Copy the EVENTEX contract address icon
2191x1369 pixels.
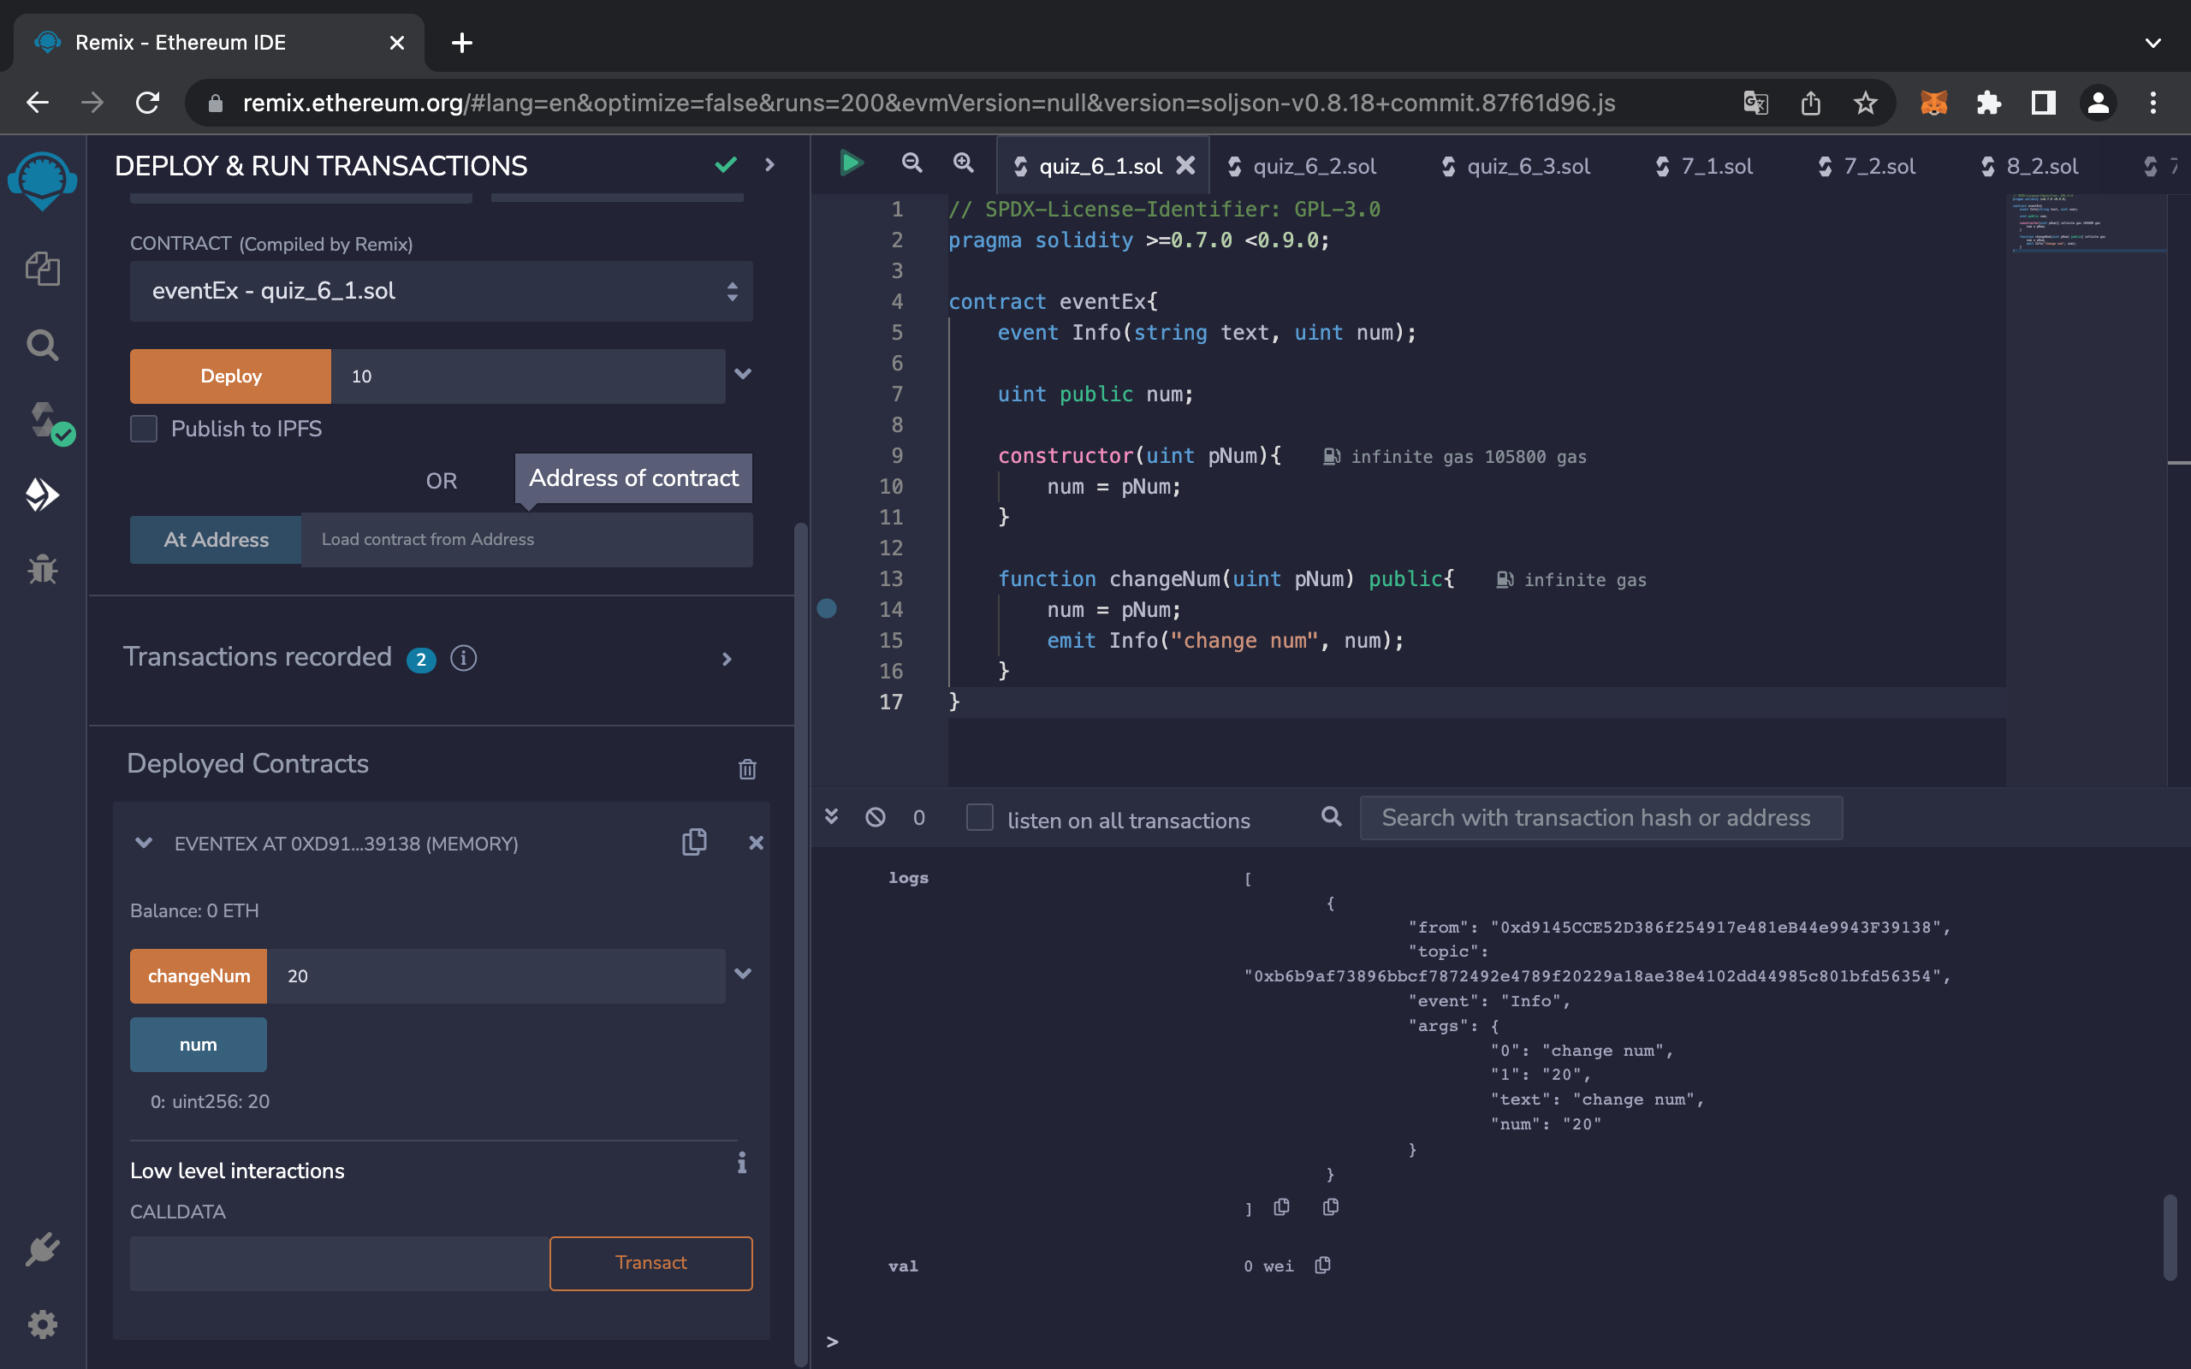[694, 842]
